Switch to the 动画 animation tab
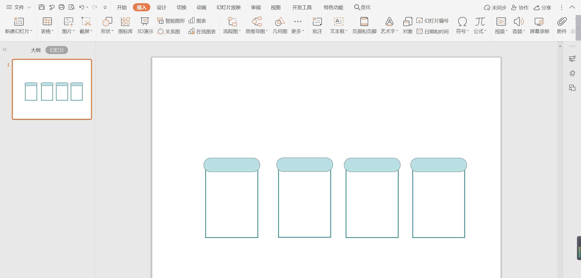This screenshot has height=278, width=581. click(201, 7)
